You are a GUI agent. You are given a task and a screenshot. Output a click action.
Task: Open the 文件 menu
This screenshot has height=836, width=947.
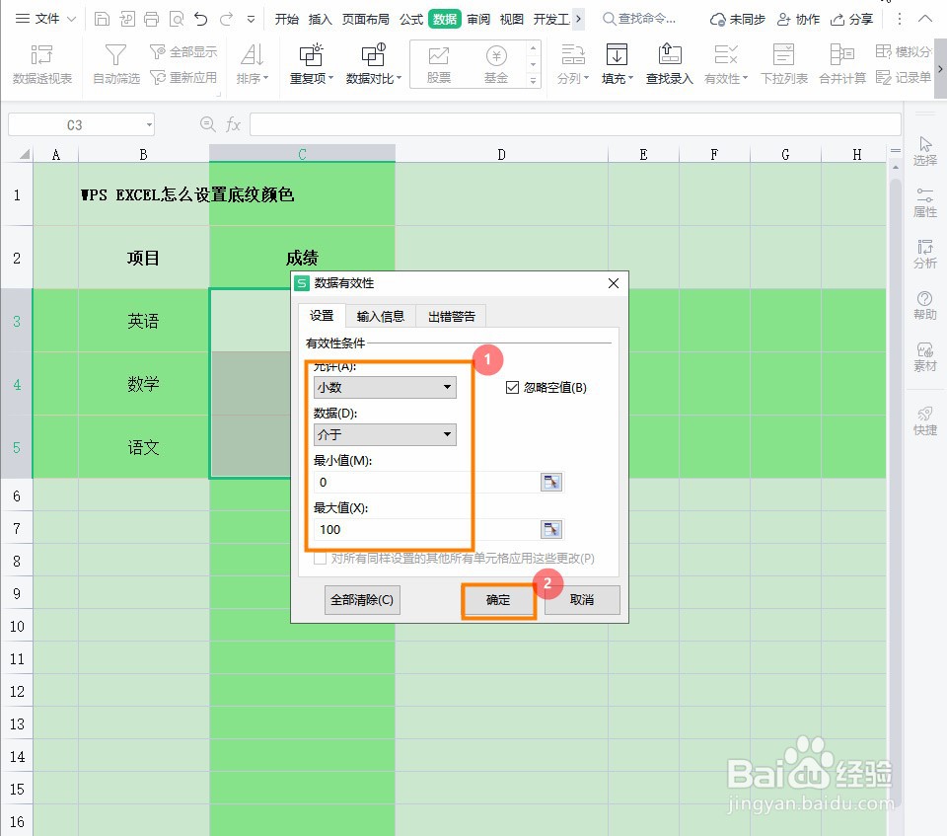[46, 19]
